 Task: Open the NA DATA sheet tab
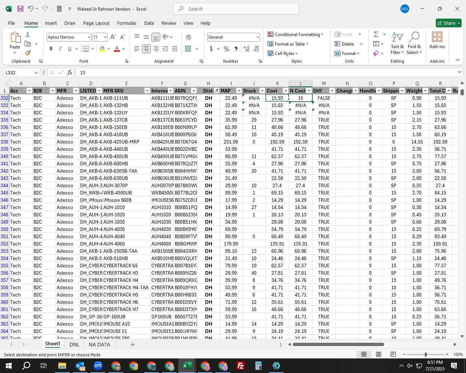pos(99,344)
